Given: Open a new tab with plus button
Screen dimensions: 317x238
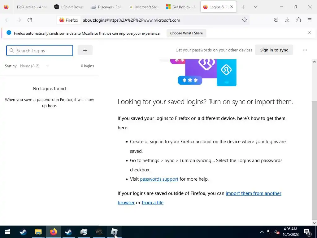Looking at the screenshot, I should click(243, 7).
